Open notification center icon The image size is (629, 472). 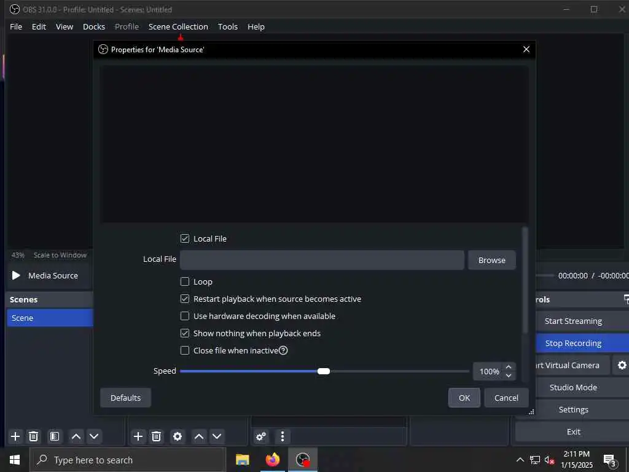pyautogui.click(x=609, y=460)
